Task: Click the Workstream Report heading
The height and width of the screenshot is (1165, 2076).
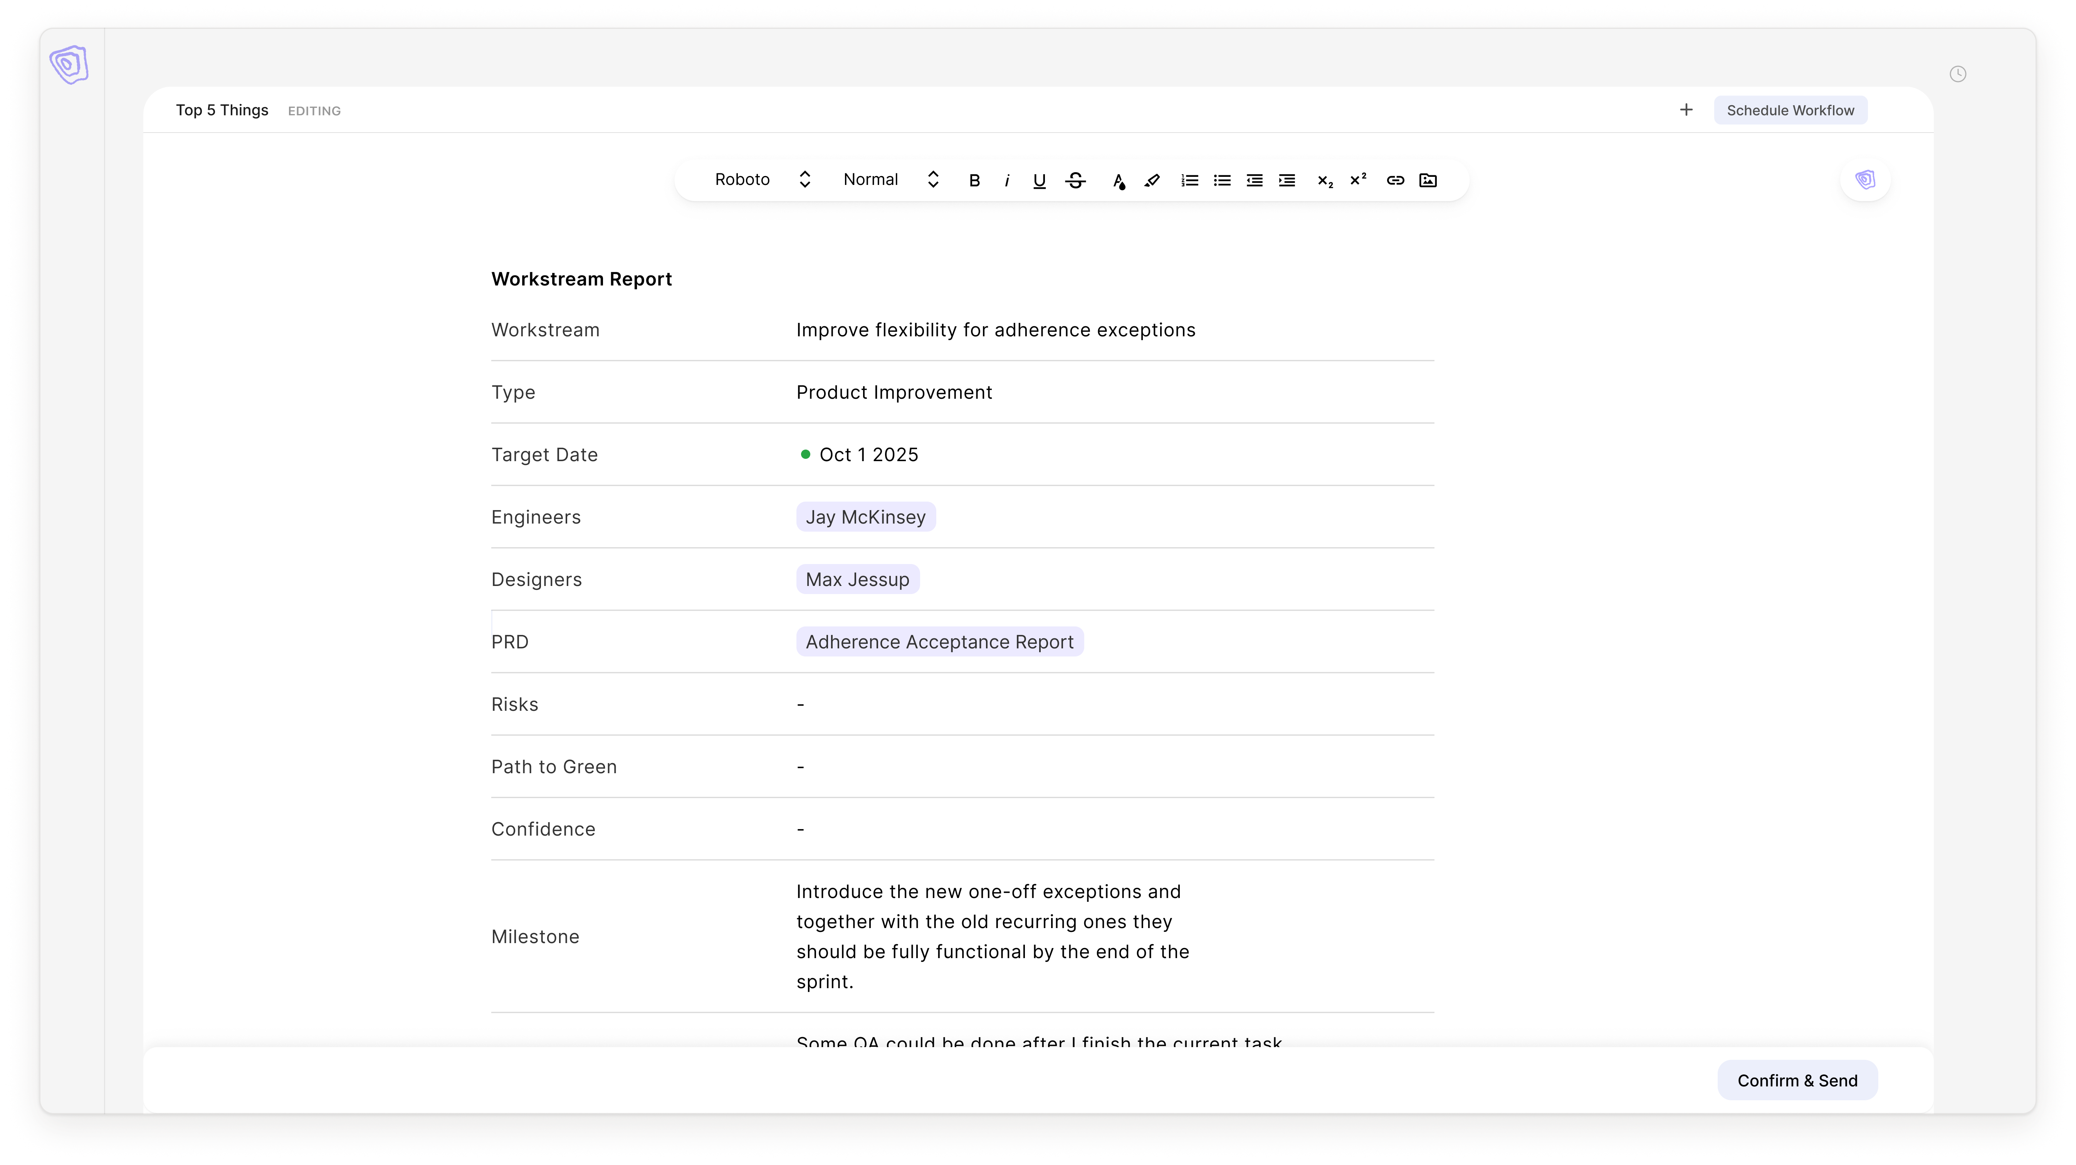Action: click(x=582, y=279)
